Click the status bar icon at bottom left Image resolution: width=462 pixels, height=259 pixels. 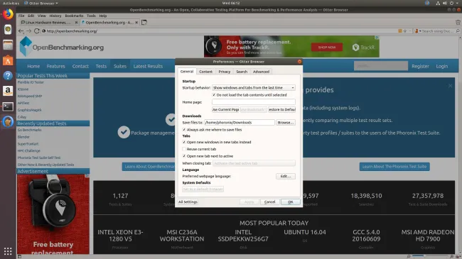pyautogui.click(x=19, y=257)
